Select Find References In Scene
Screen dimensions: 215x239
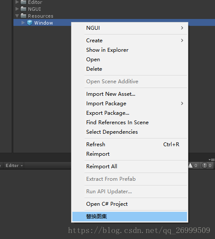(130, 123)
